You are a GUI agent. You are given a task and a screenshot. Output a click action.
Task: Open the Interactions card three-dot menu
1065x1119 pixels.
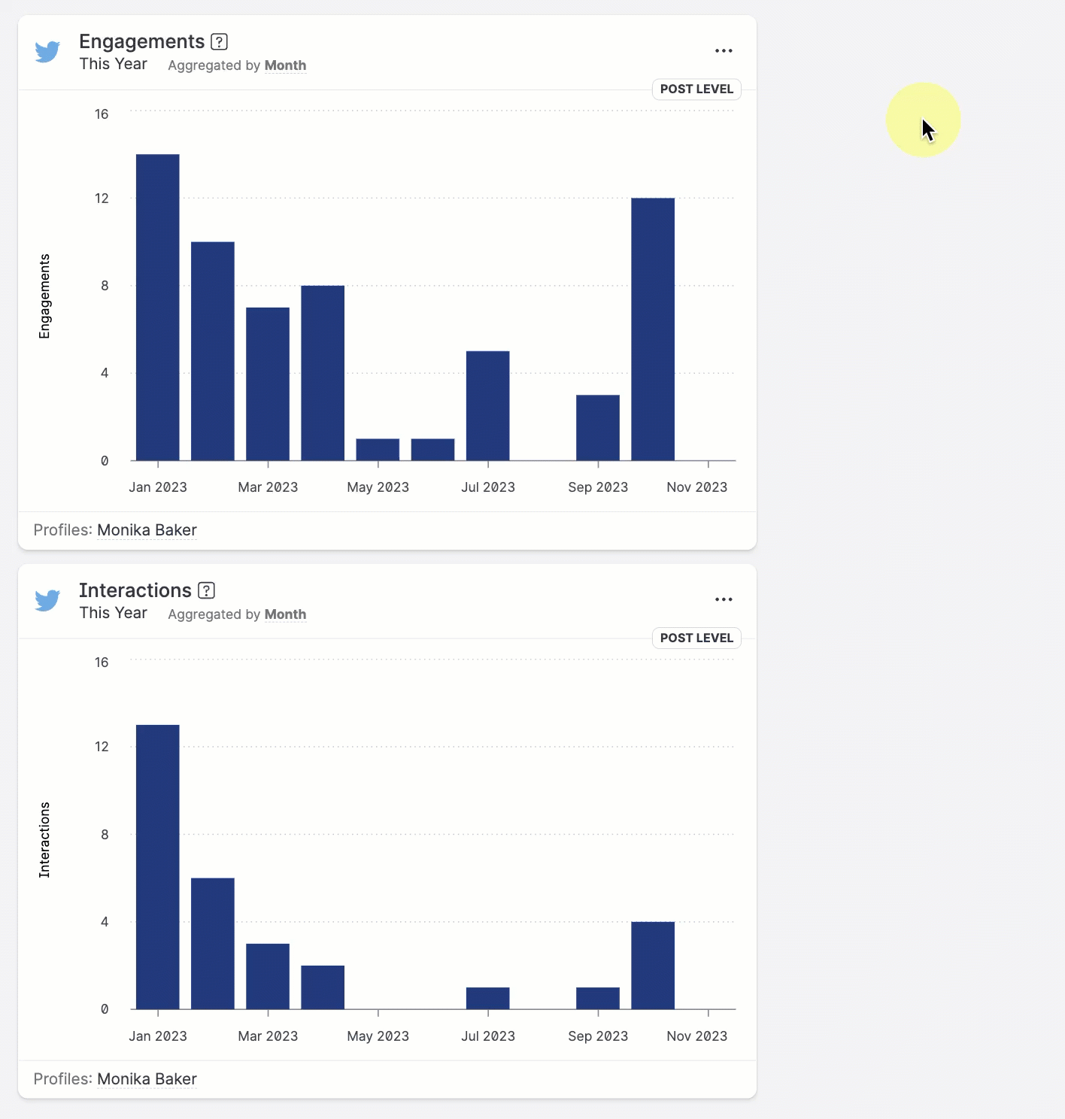tap(724, 600)
